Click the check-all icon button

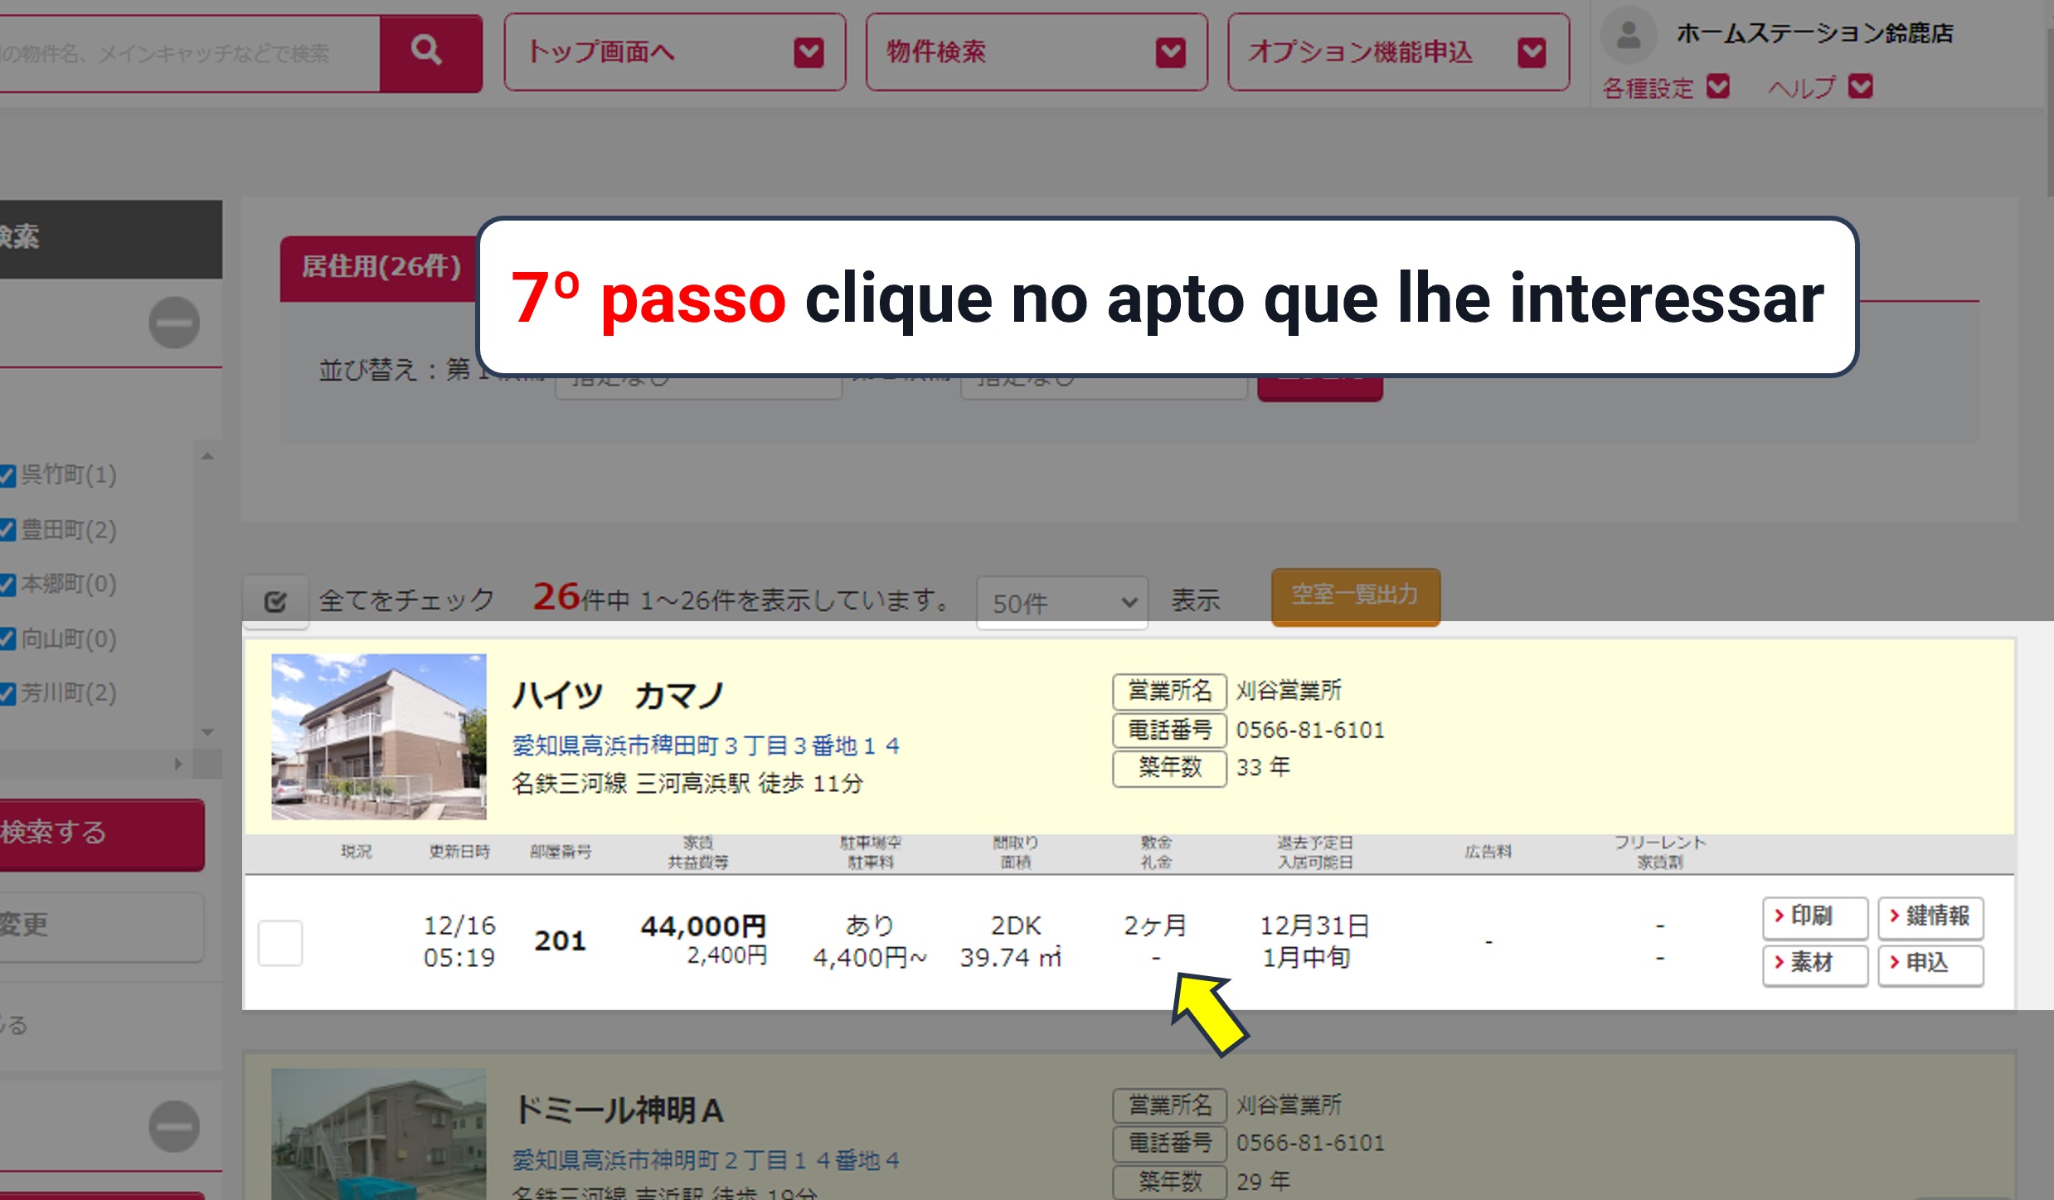pyautogui.click(x=275, y=601)
